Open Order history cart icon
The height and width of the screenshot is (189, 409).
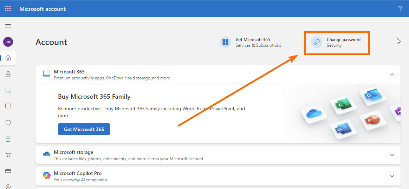pyautogui.click(x=8, y=155)
